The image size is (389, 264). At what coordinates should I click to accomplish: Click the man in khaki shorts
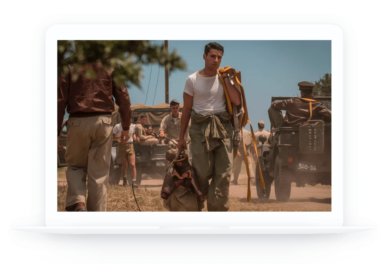[x=126, y=147]
